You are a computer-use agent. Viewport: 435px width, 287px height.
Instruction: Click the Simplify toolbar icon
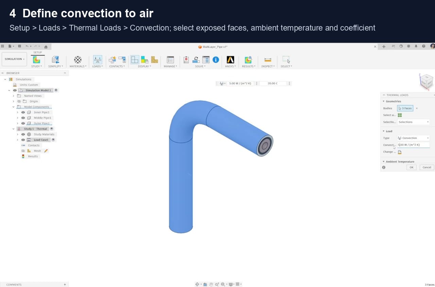(55, 60)
